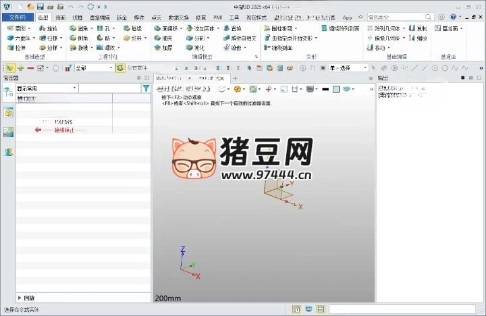Open the 文件(F) menu
Image resolution: width=486 pixels, height=316 pixels.
coord(18,17)
